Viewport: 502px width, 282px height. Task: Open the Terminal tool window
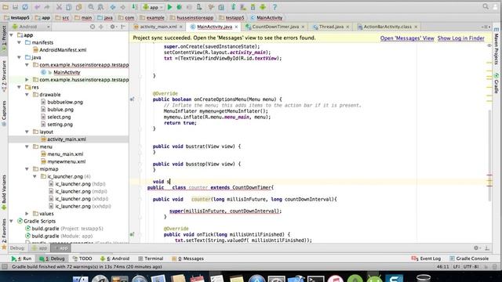tap(151, 258)
